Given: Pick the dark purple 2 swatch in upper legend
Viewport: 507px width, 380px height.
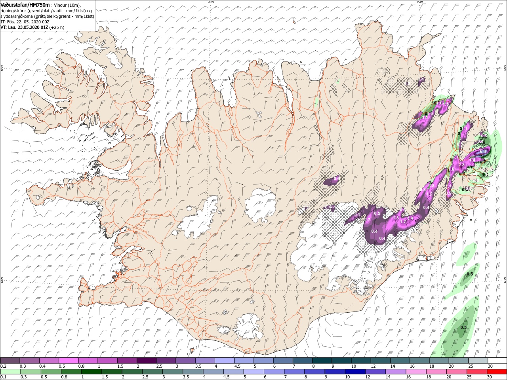Looking at the screenshot, I should (146, 361).
